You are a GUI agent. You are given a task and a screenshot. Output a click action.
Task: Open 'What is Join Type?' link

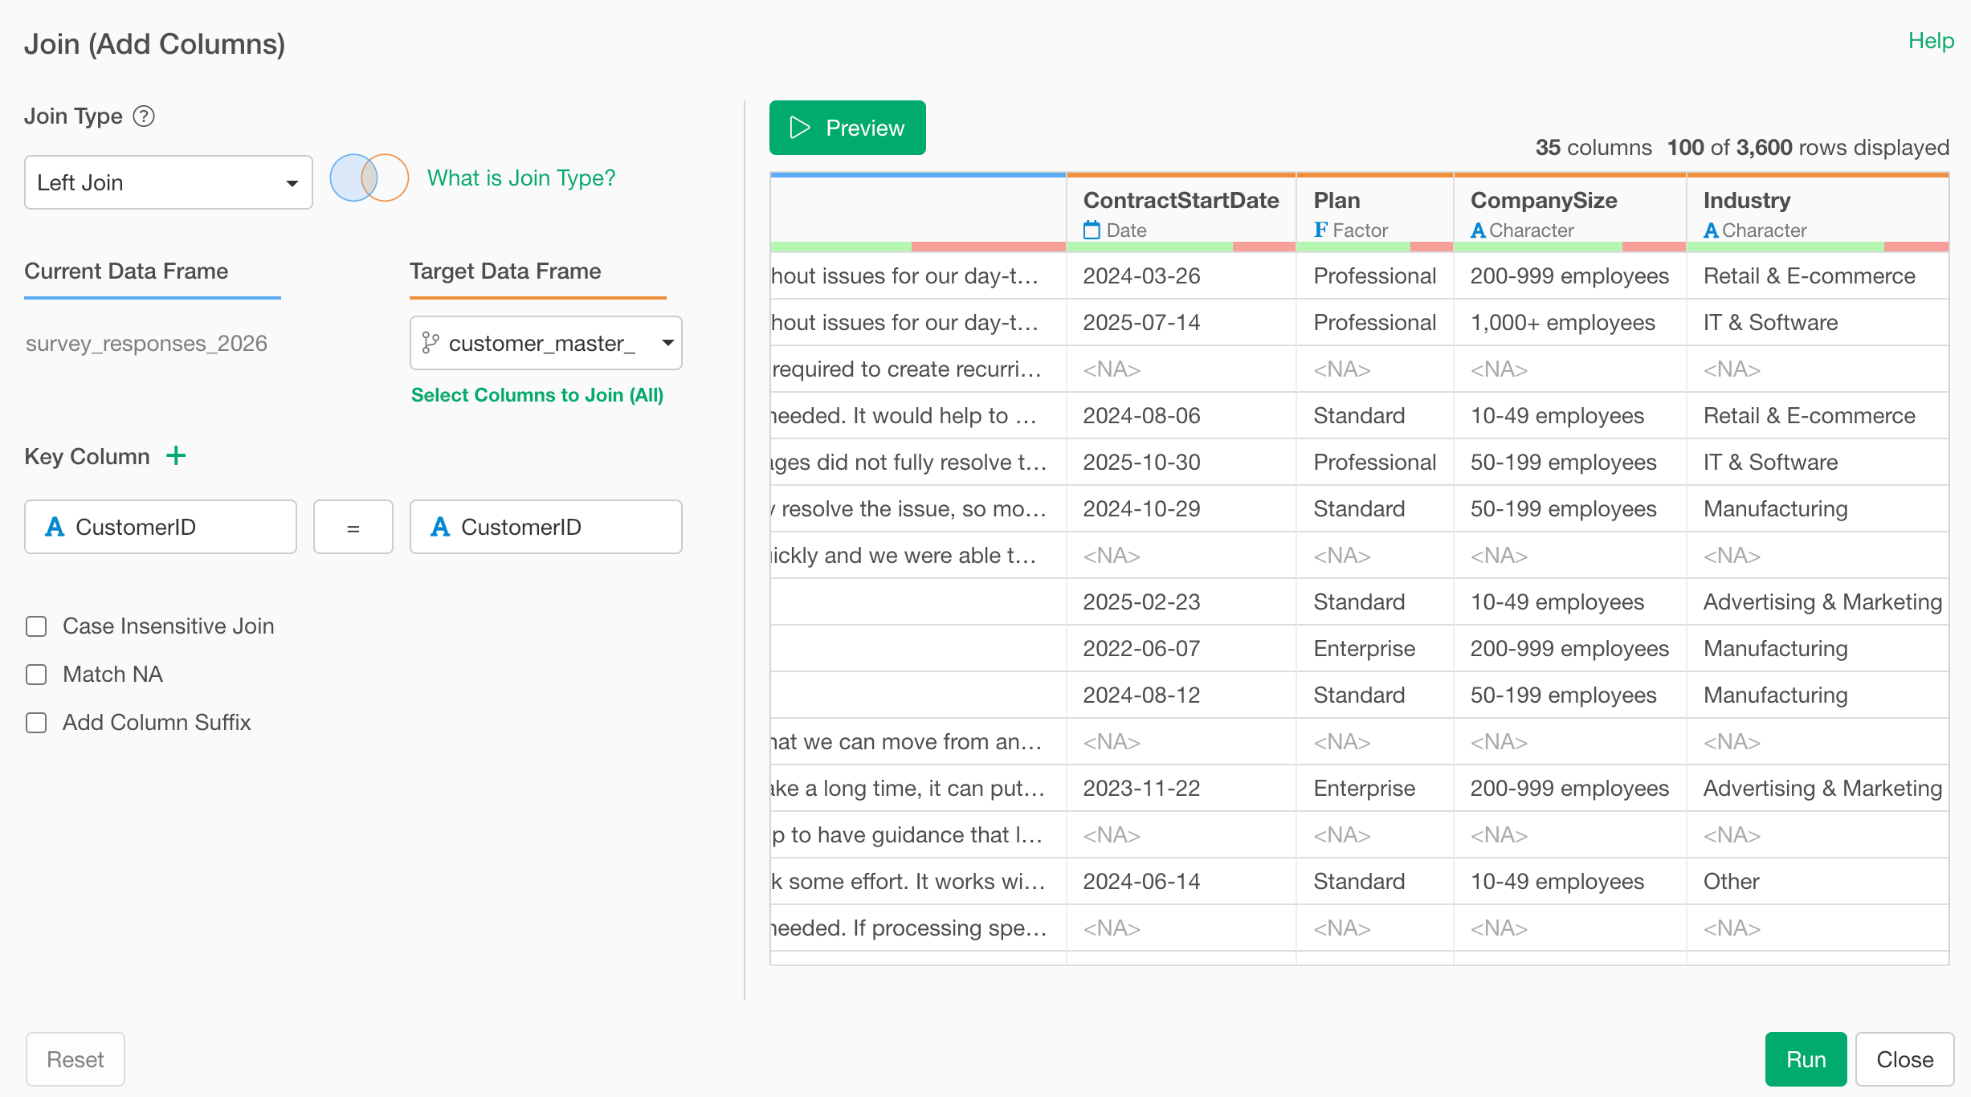click(x=521, y=177)
